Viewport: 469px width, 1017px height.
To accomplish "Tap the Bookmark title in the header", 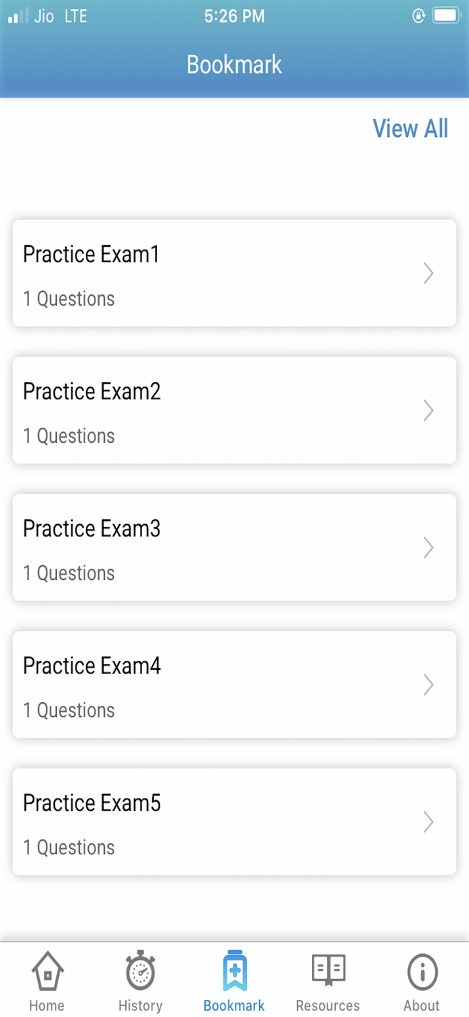I will pos(234,64).
